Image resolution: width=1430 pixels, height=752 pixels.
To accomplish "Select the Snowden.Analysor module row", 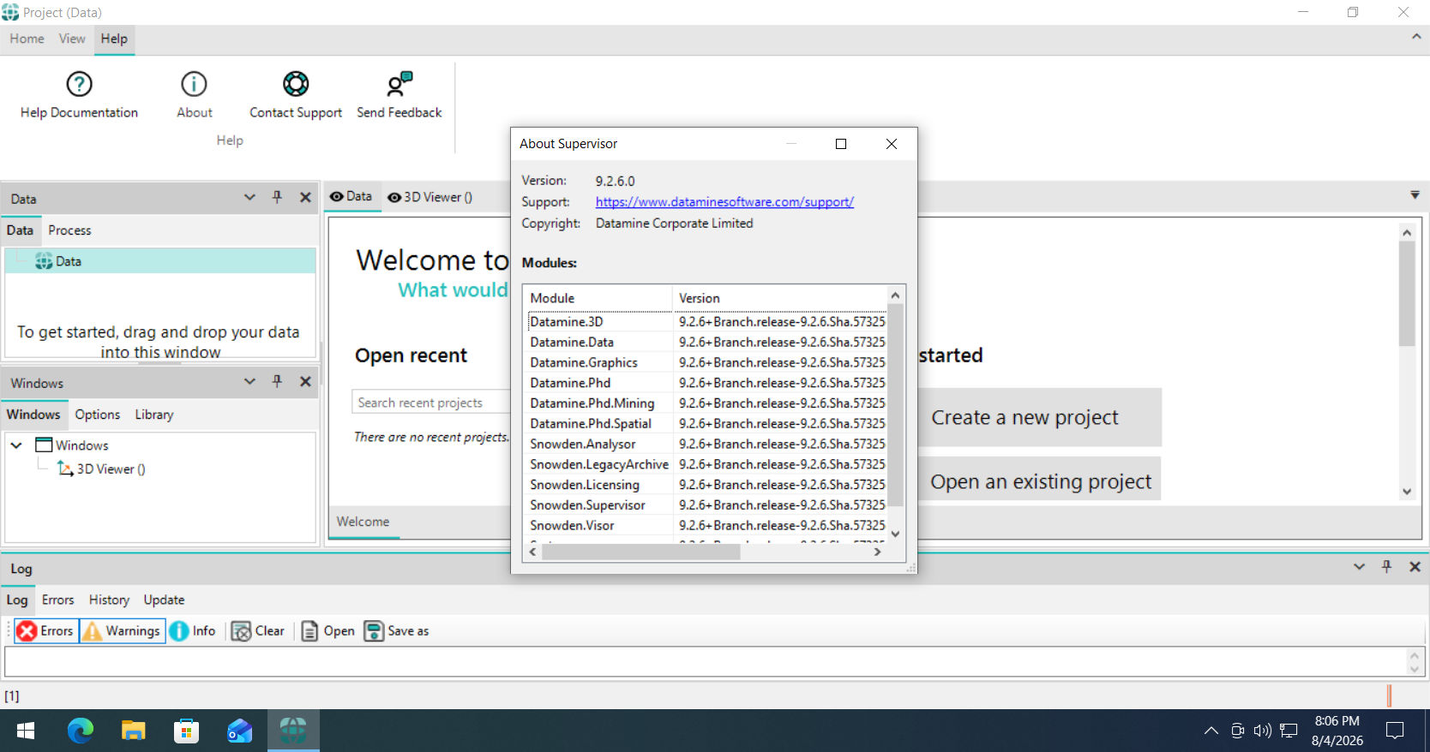I will point(706,444).
